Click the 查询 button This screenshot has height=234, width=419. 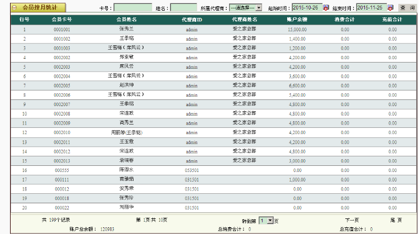(407, 8)
